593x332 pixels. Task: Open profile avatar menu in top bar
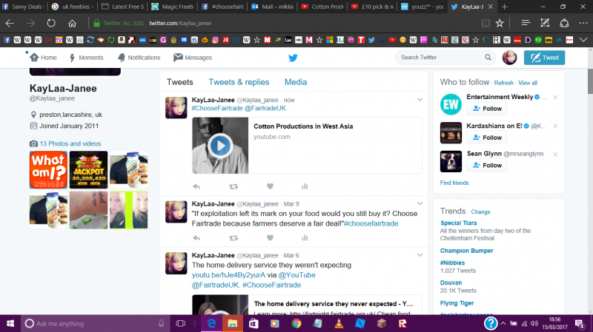509,58
